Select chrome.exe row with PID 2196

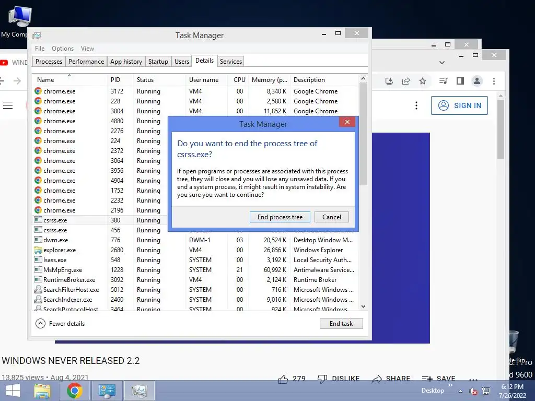(x=100, y=210)
